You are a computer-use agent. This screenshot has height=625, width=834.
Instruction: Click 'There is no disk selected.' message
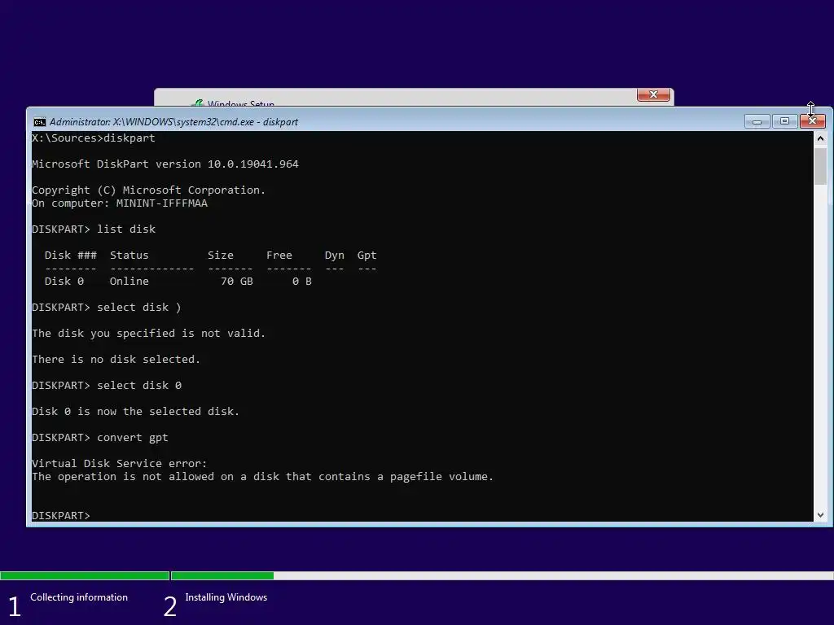click(x=116, y=359)
